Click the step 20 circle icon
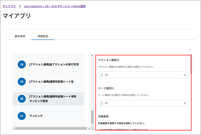 tap(22, 99)
